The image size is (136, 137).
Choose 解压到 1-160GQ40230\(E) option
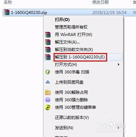click(x=80, y=57)
